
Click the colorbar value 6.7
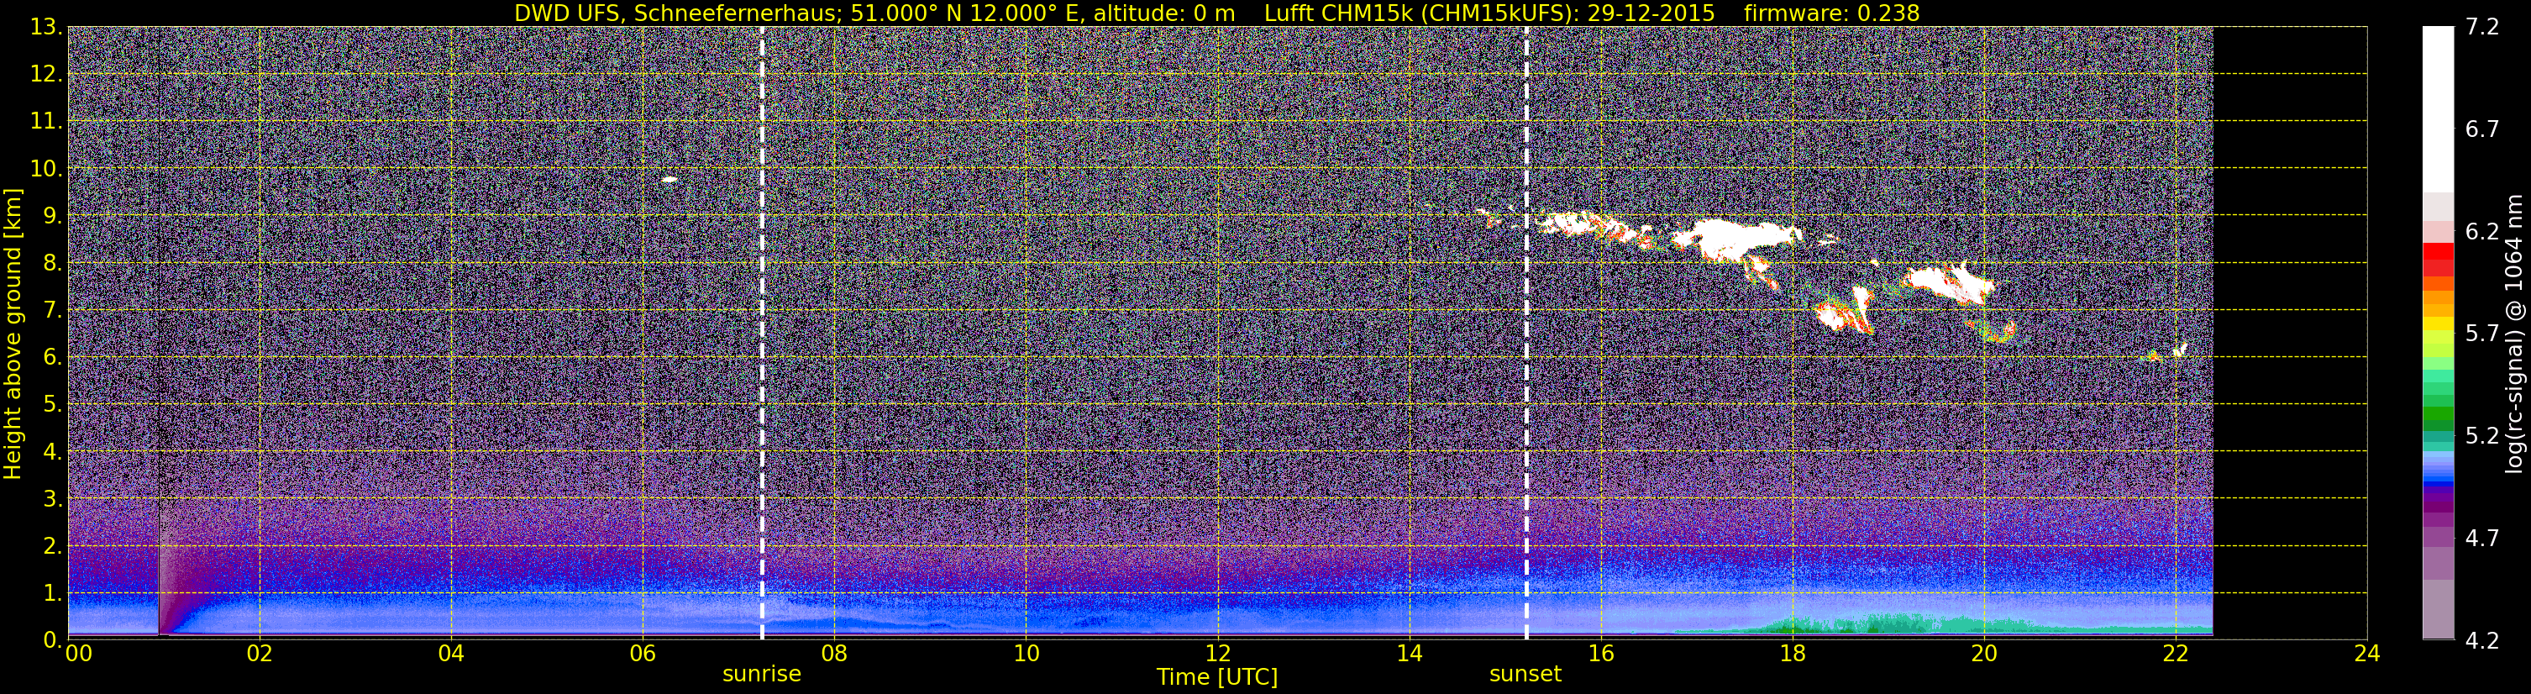pos(2482,129)
